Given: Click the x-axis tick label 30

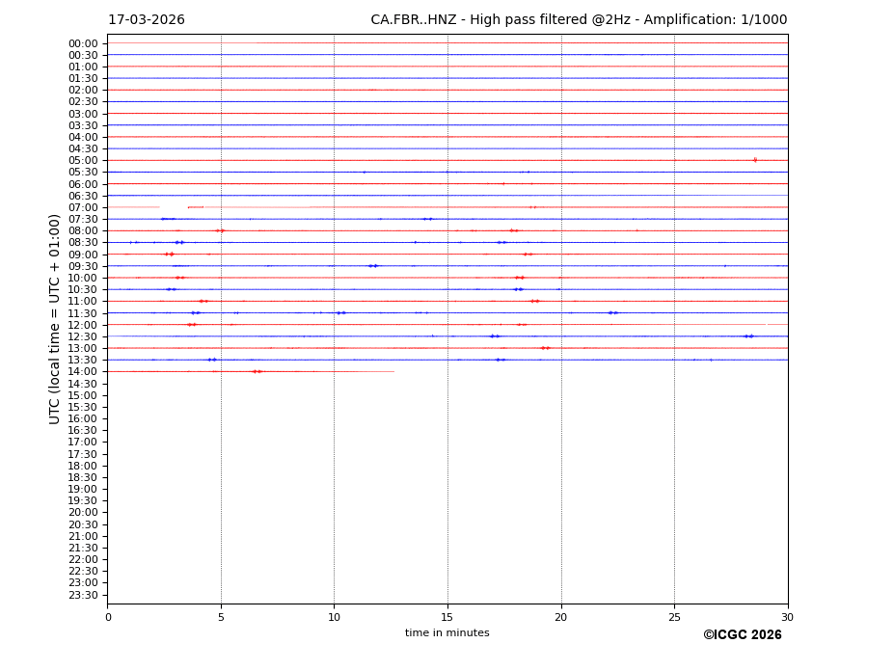Looking at the screenshot, I should 787,617.
